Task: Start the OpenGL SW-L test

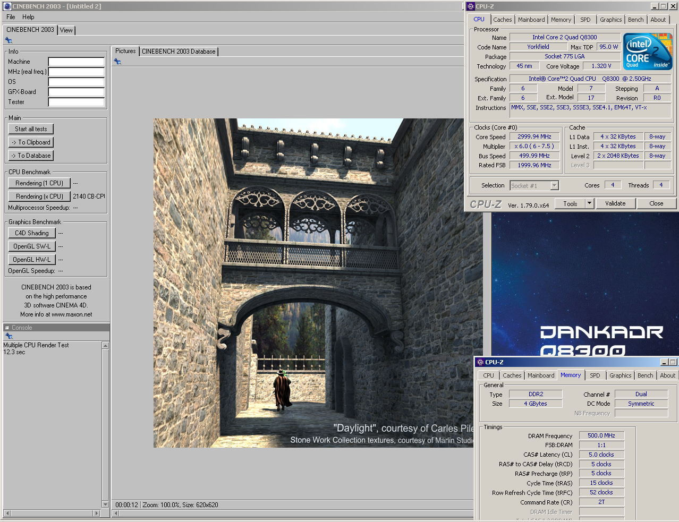Action: pos(32,246)
